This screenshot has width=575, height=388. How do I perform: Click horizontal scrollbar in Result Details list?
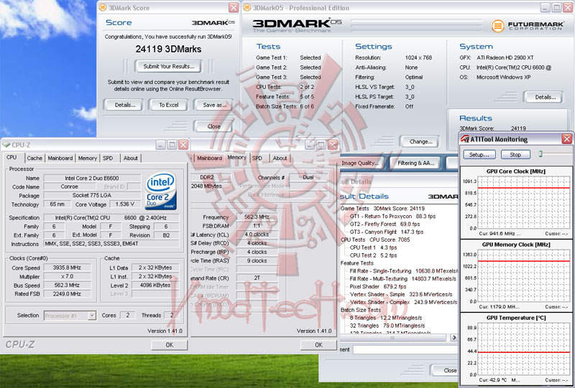[x=392, y=338]
